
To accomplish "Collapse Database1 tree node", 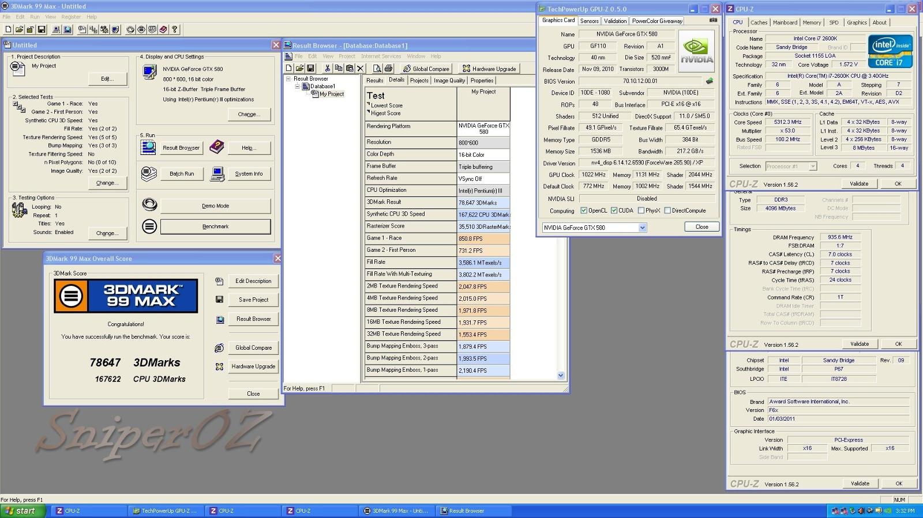I will (298, 86).
